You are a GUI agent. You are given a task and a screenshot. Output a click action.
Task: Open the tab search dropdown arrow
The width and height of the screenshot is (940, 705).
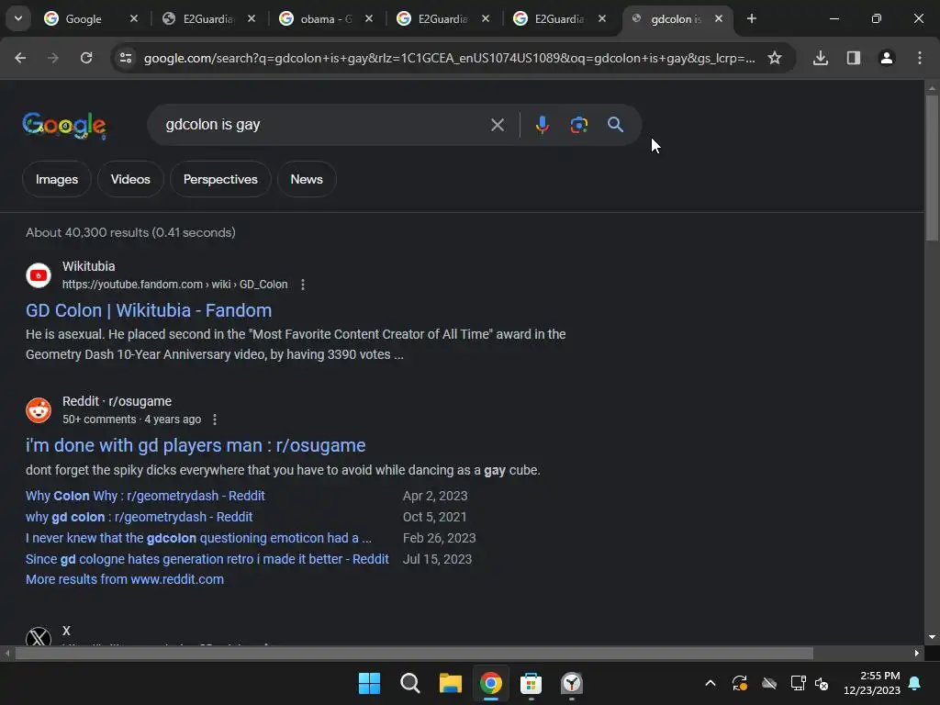click(18, 18)
